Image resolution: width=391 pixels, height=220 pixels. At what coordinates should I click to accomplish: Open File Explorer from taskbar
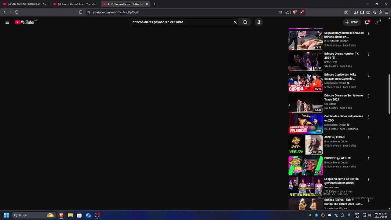point(70,215)
